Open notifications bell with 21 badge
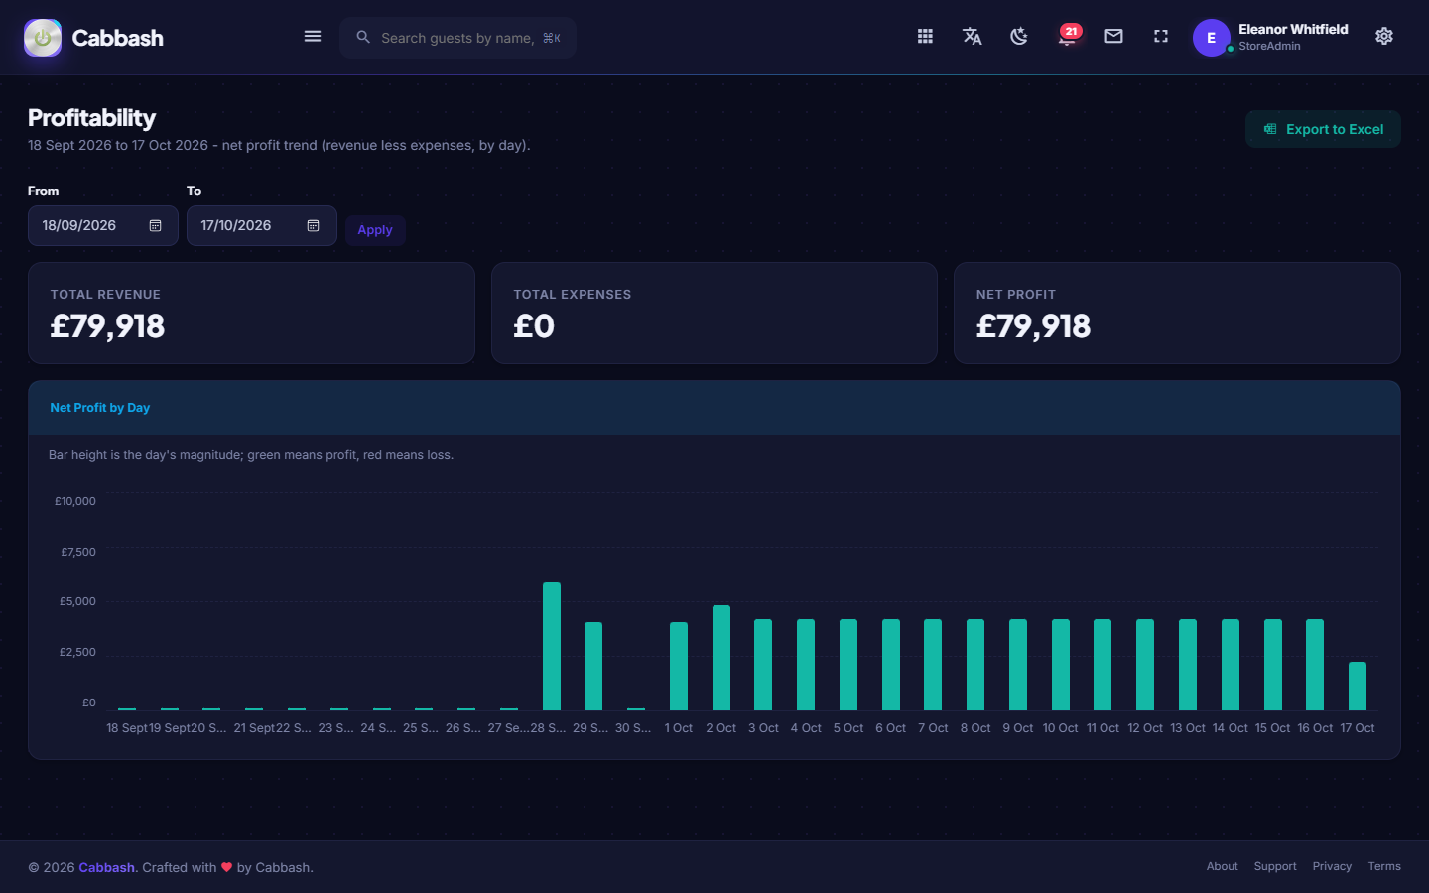The image size is (1429, 893). tap(1068, 37)
